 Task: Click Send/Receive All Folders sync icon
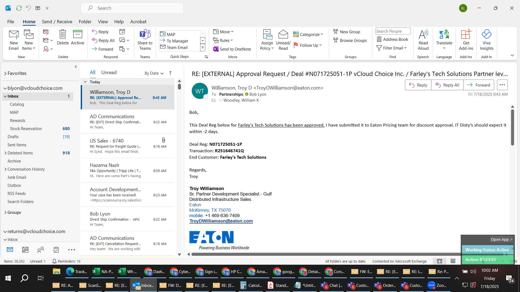[19, 8]
